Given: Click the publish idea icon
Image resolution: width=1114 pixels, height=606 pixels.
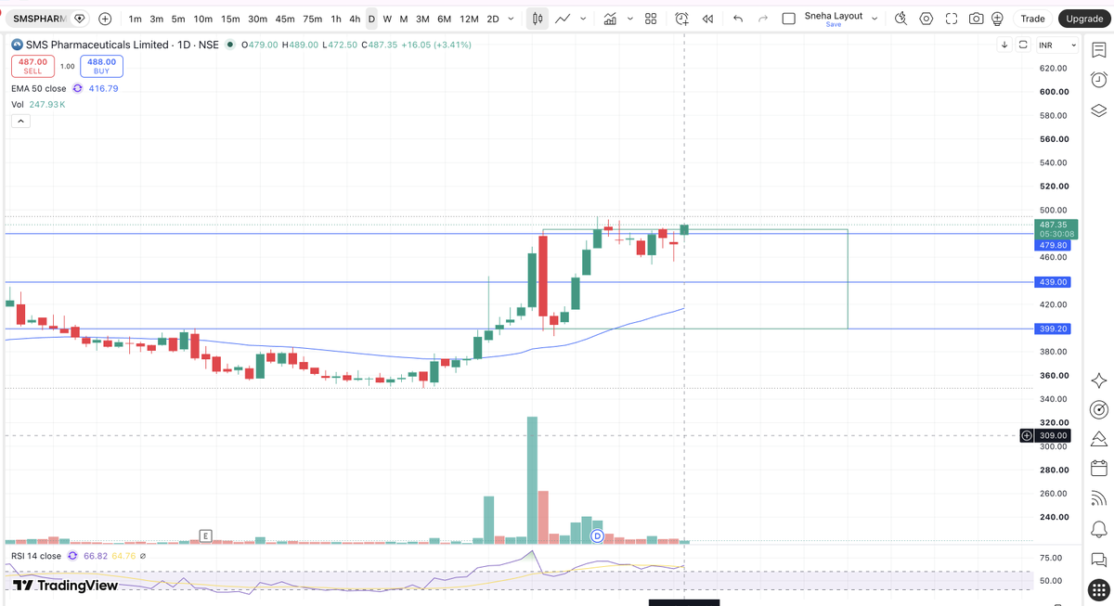Looking at the screenshot, I should [x=997, y=19].
